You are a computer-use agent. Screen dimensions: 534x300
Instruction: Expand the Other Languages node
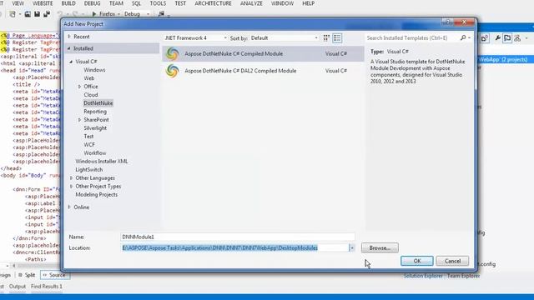pos(71,177)
